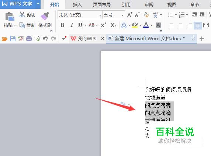Switch to the 插入 ribbon tab
Viewport: 211px width, 156px height.
pos(77,5)
